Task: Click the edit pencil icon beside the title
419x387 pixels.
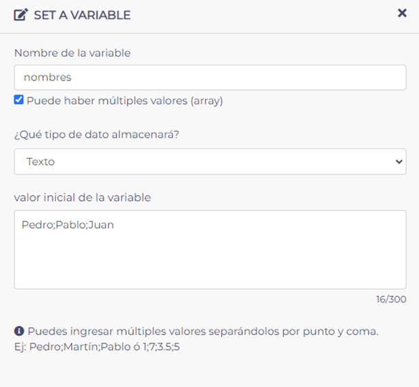Action: click(20, 14)
